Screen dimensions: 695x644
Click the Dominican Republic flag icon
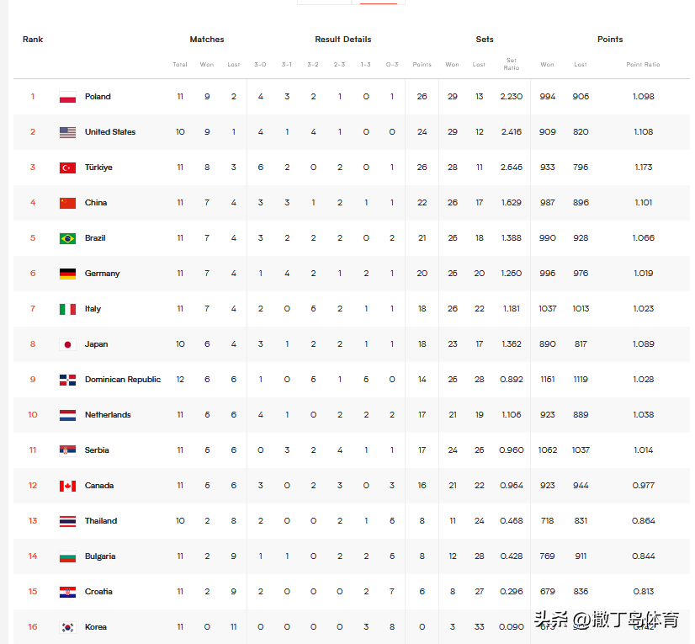point(67,380)
